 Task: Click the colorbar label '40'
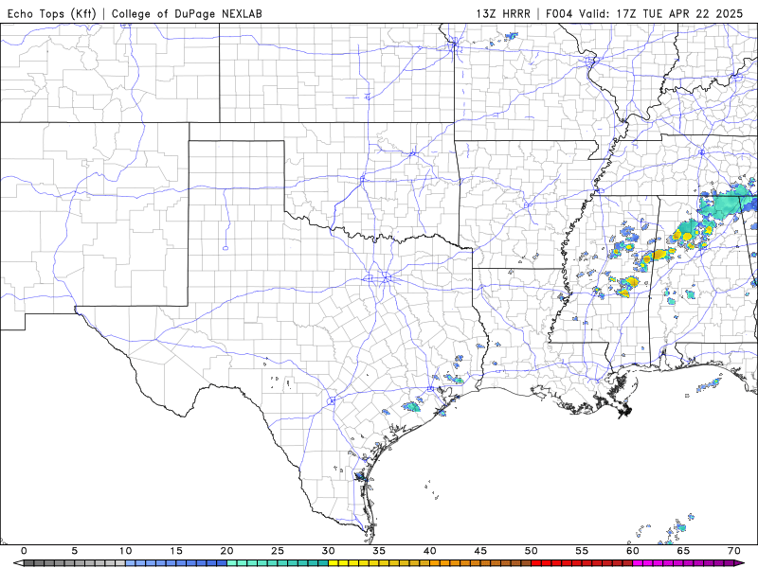[430, 551]
